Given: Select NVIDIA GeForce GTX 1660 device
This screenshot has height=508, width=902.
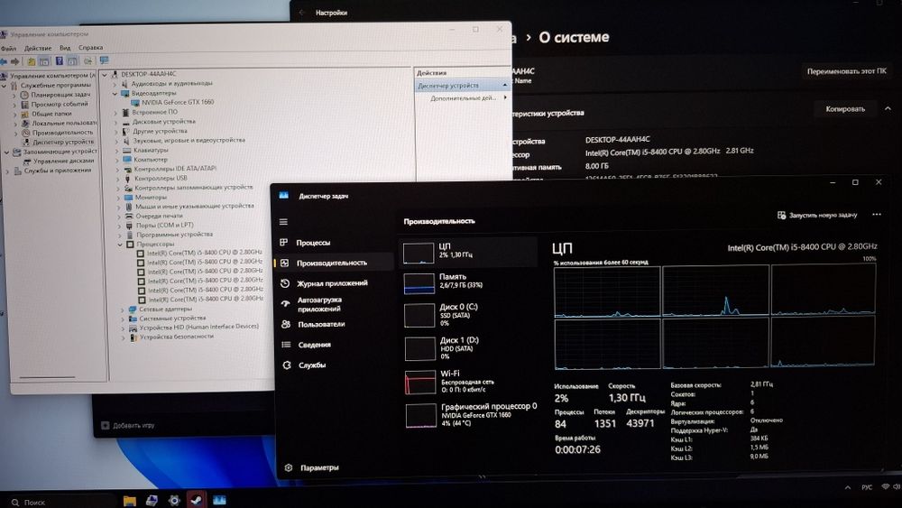Looking at the screenshot, I should 178,102.
